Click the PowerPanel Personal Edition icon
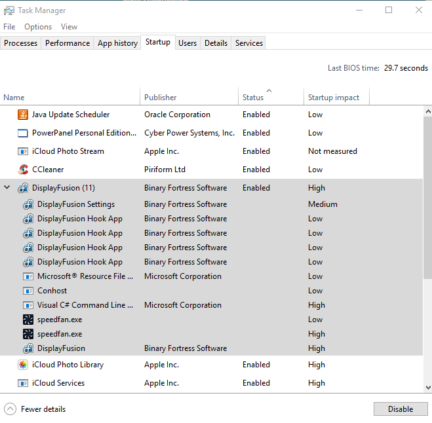Viewport: 432px width, 423px height. 23,133
